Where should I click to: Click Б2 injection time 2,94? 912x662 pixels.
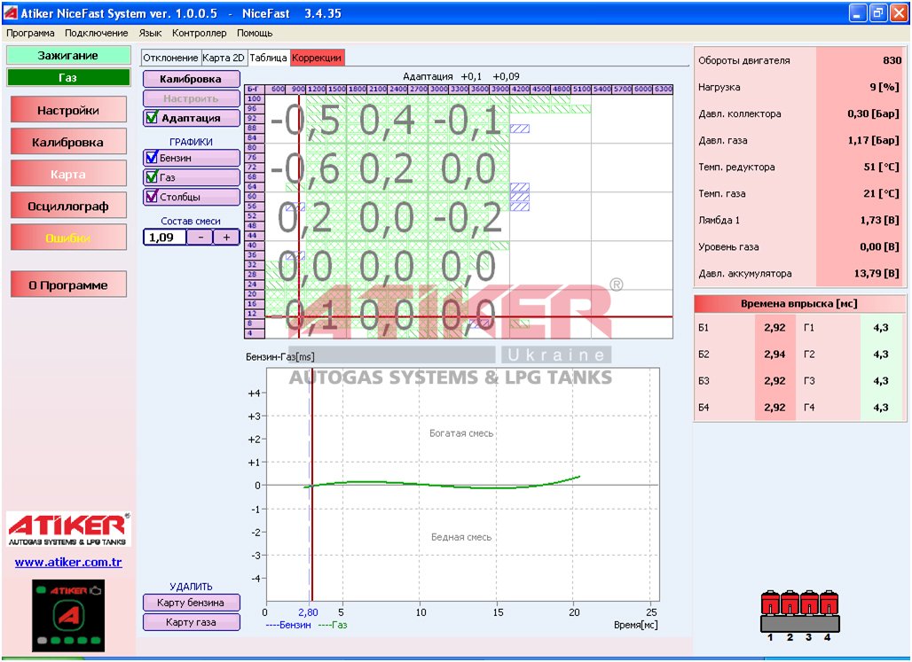(x=774, y=354)
